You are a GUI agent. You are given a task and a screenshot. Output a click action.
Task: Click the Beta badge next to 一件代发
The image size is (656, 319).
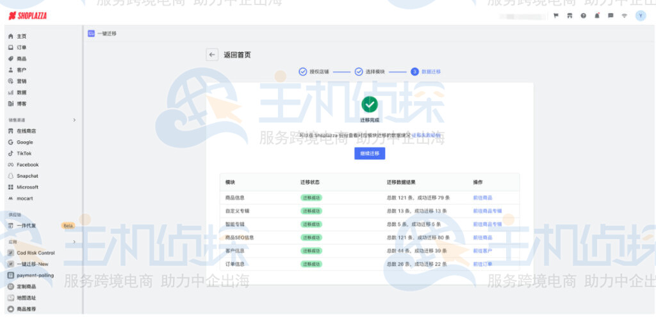(68, 226)
